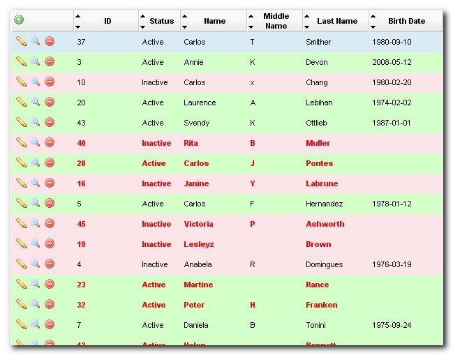This screenshot has width=453, height=355.
Task: Click the 'Rance' last name
Action: (317, 285)
